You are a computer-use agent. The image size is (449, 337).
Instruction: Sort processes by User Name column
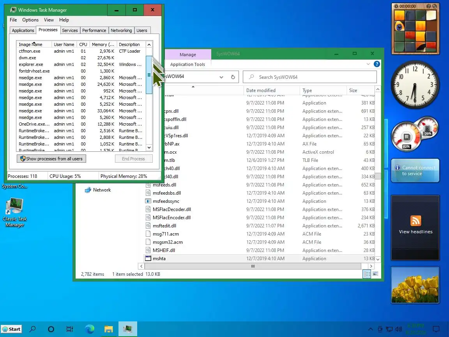point(64,44)
